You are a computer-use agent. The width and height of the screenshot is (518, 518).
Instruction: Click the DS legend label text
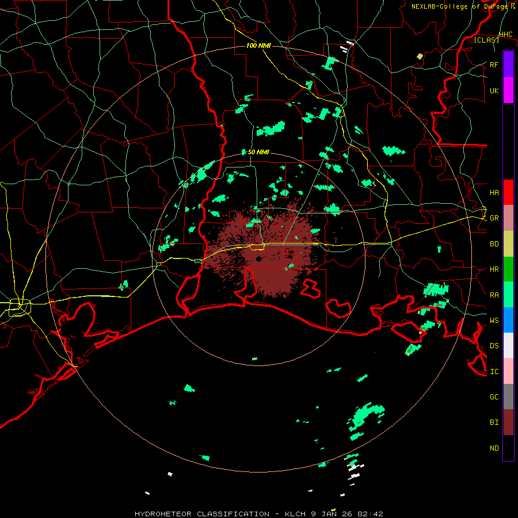[494, 346]
